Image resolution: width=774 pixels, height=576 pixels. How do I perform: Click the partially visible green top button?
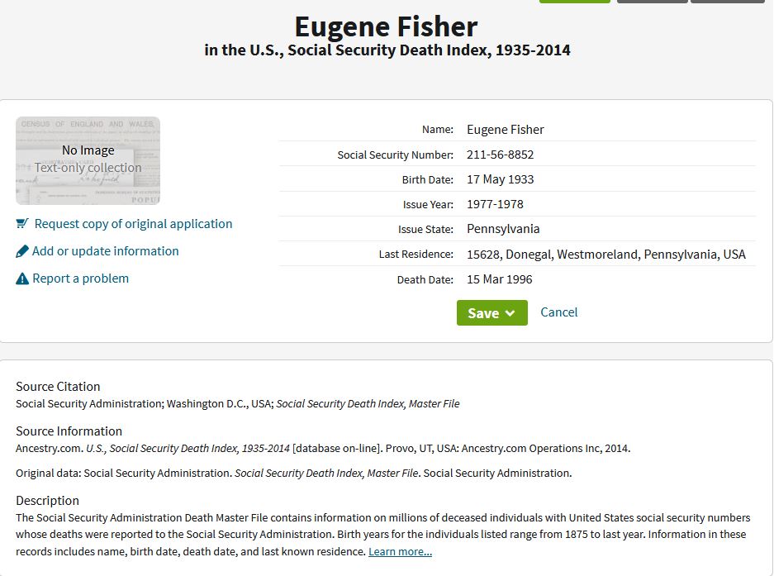point(575,2)
